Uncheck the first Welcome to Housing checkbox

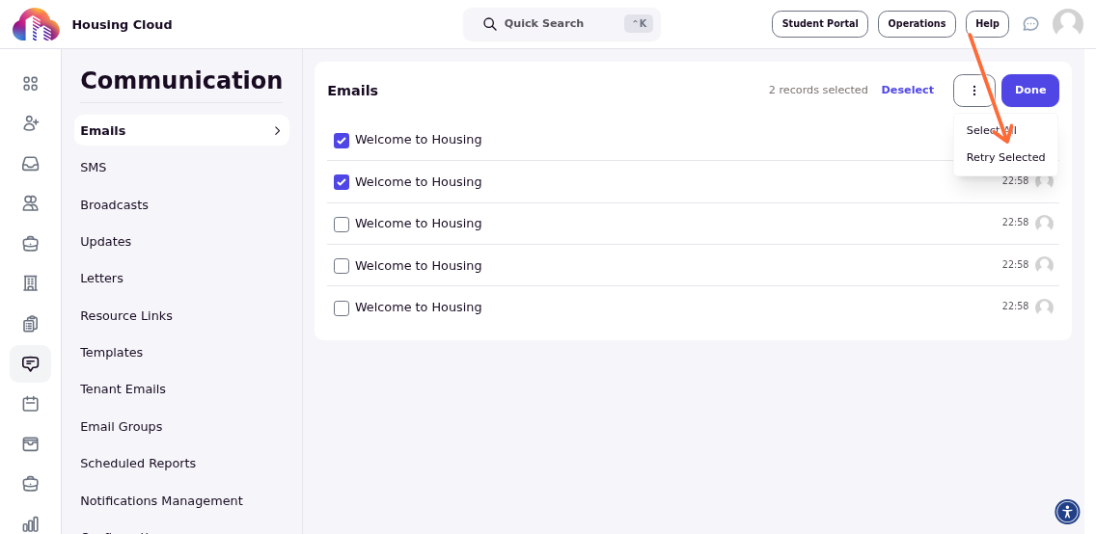click(342, 141)
